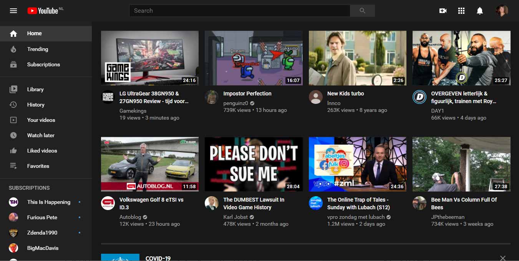This screenshot has height=261, width=519.
Task: Open the JPthebeeman channel avatar
Action: (420, 203)
